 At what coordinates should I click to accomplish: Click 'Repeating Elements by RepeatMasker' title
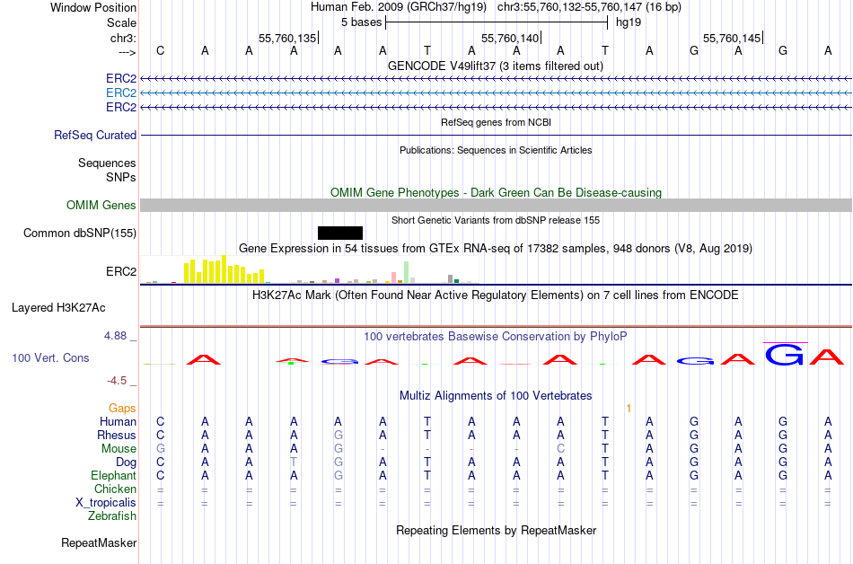pyautogui.click(x=496, y=530)
